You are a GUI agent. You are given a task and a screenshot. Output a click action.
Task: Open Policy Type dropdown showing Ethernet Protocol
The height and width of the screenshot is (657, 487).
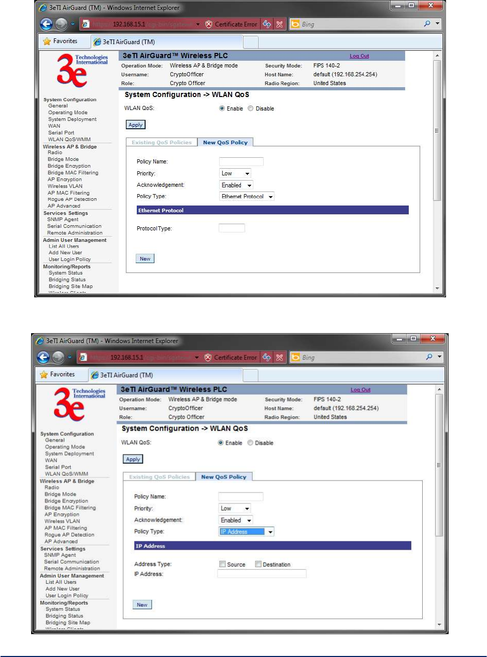247,197
